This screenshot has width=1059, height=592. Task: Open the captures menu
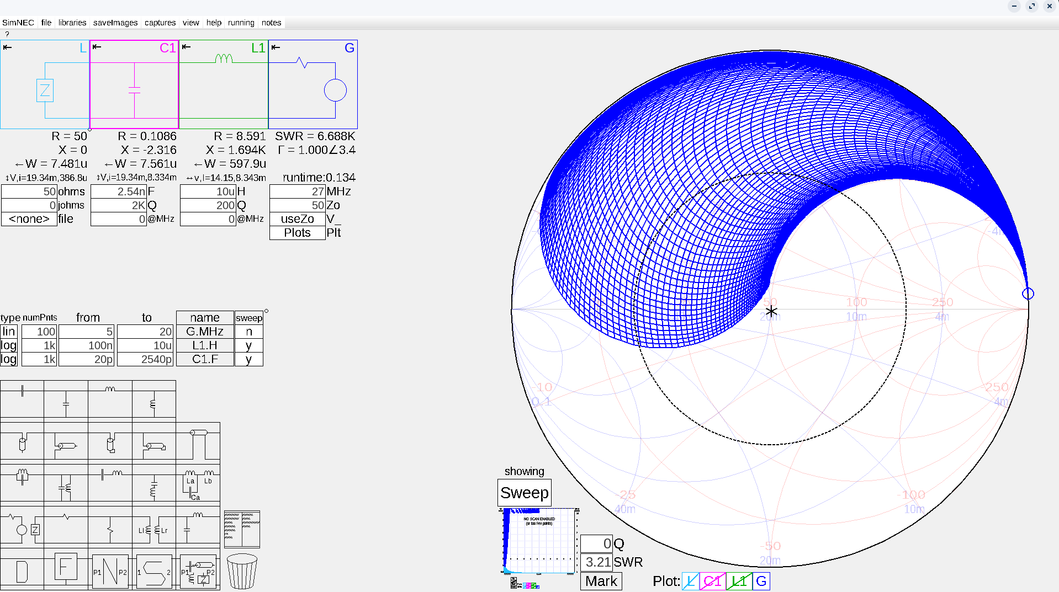[x=160, y=23]
